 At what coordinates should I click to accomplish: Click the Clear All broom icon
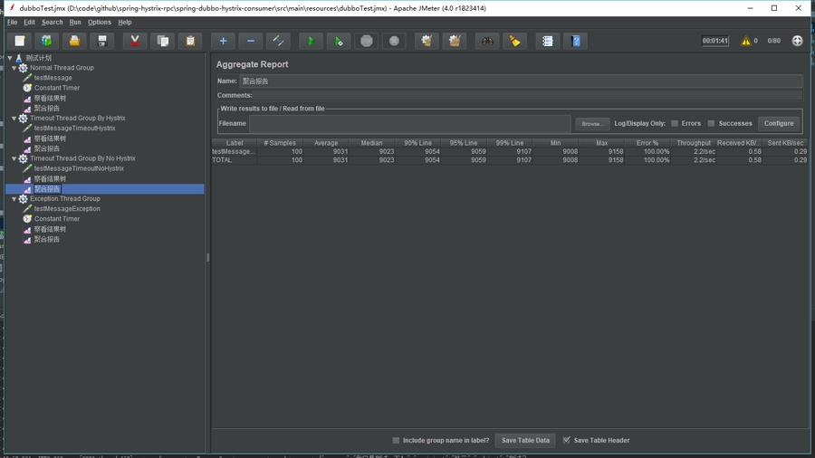[455, 41]
